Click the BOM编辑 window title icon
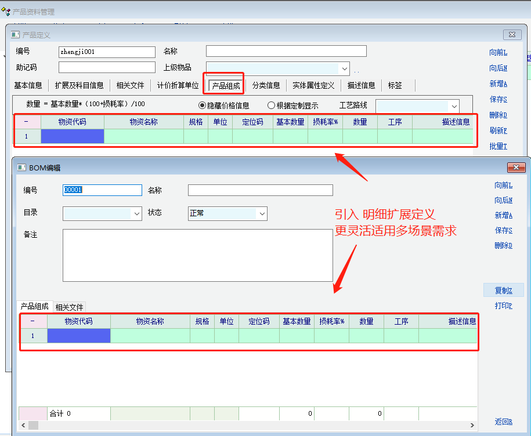The width and height of the screenshot is (531, 436). click(x=21, y=168)
